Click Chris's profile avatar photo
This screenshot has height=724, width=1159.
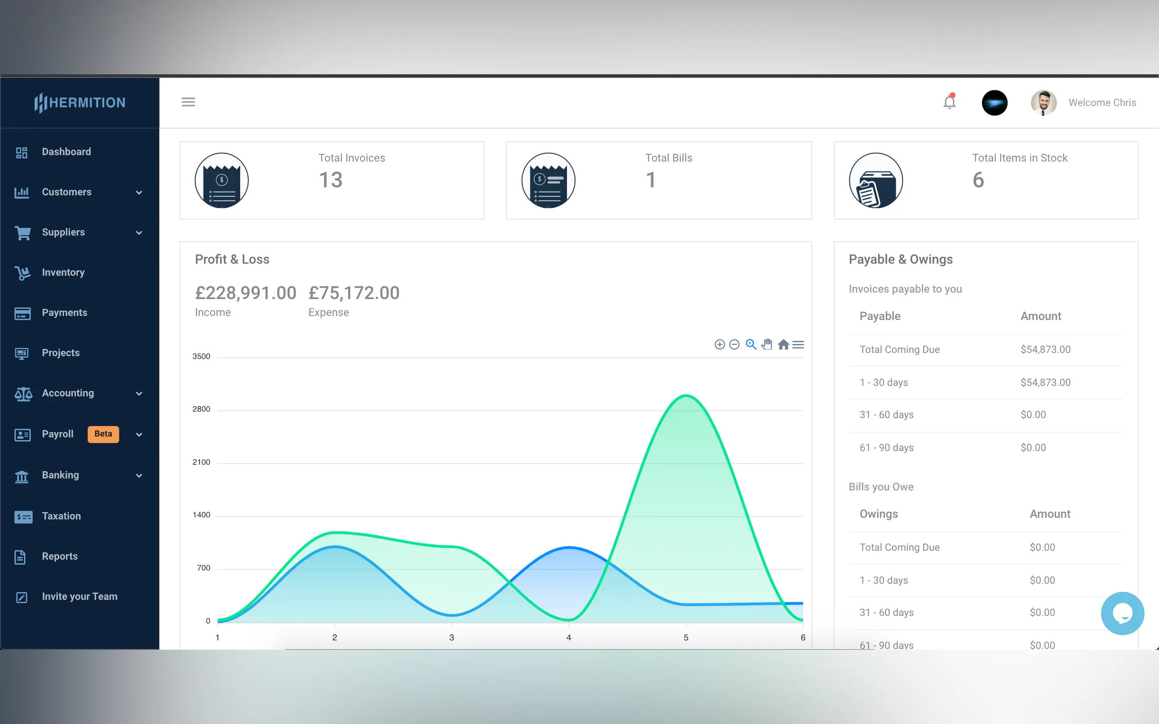tap(1043, 103)
